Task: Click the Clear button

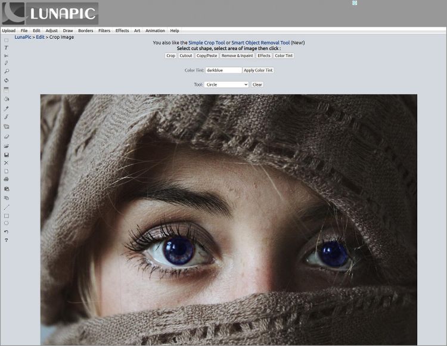Action: point(257,85)
